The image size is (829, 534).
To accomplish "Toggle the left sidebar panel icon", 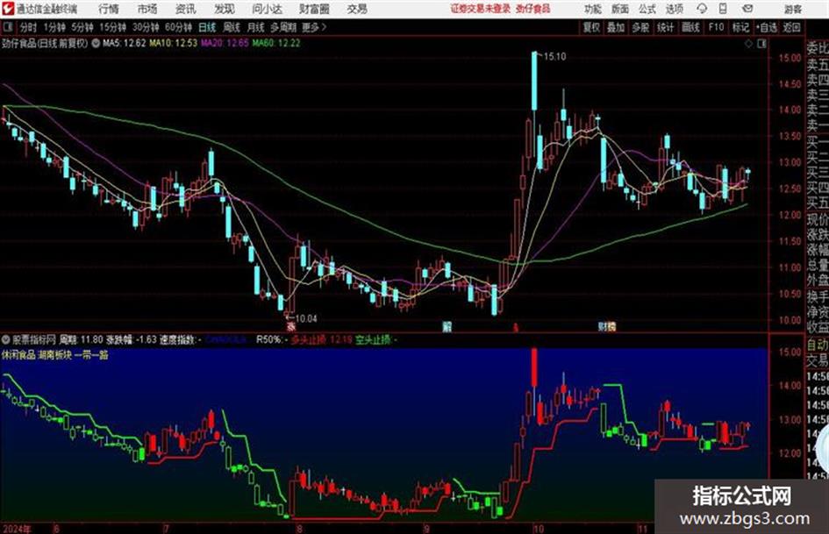I will (8, 27).
